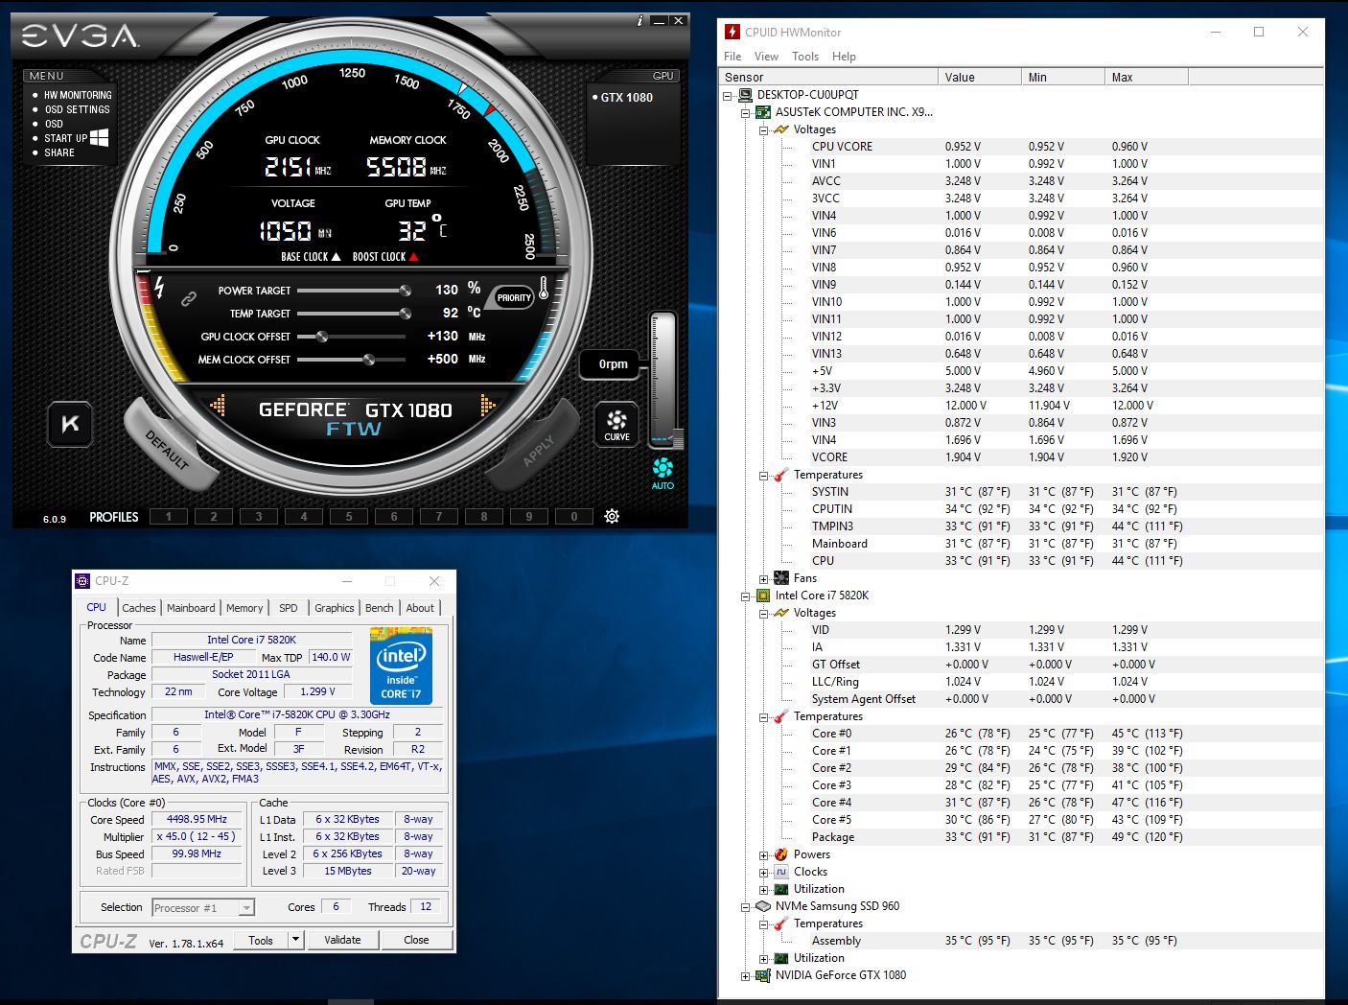Switch to the Caches tab in CPU-Z
The image size is (1348, 1005).
pos(139,608)
